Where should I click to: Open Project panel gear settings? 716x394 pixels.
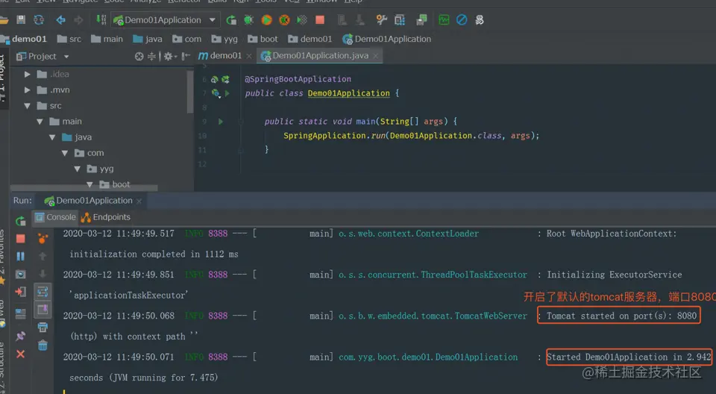pos(169,56)
